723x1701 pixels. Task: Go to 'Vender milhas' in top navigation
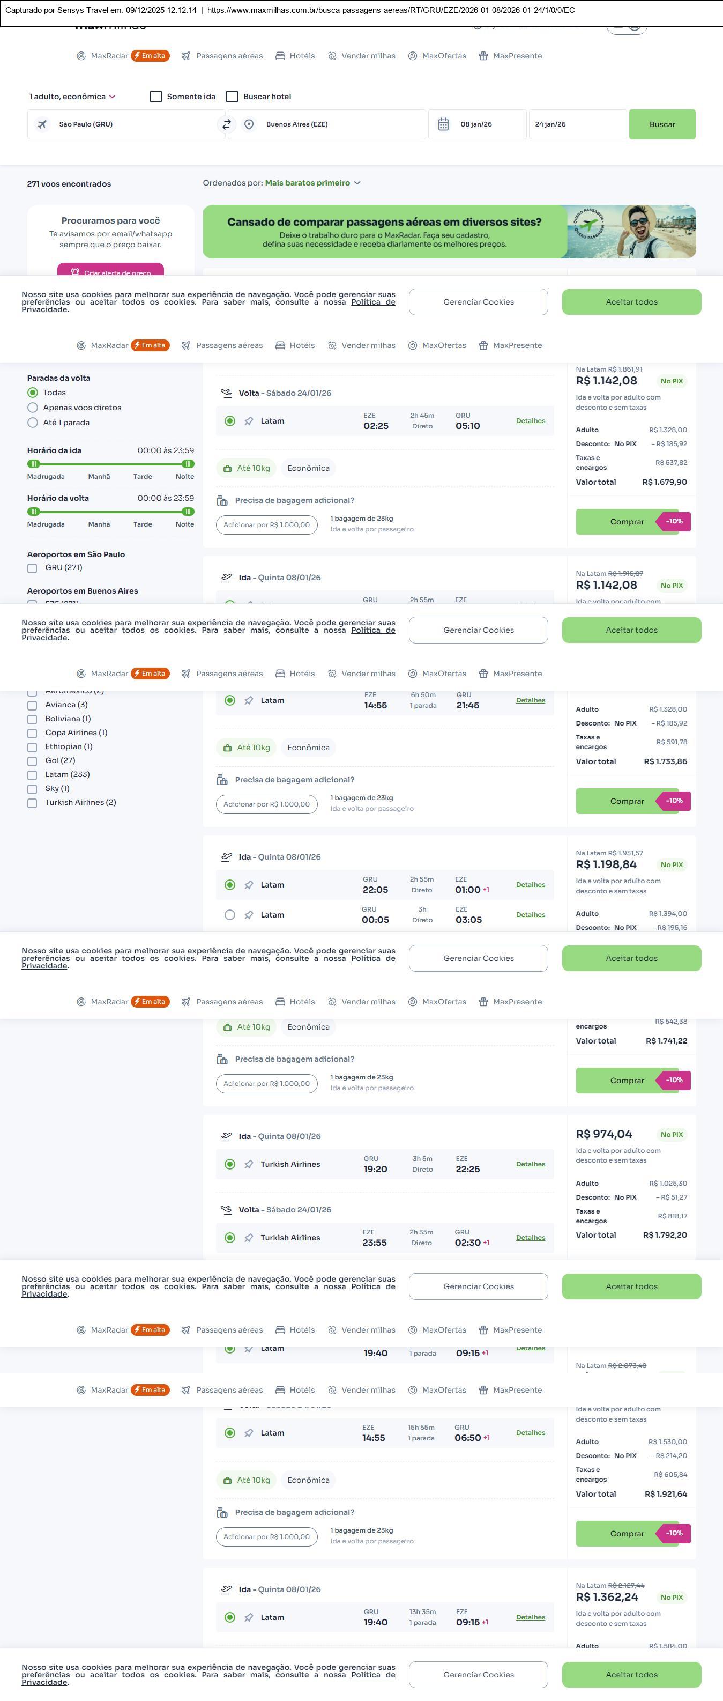click(368, 56)
